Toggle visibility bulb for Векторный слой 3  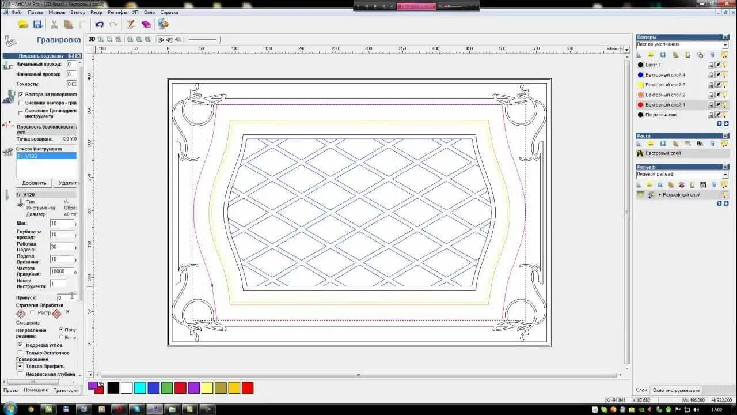(x=724, y=85)
